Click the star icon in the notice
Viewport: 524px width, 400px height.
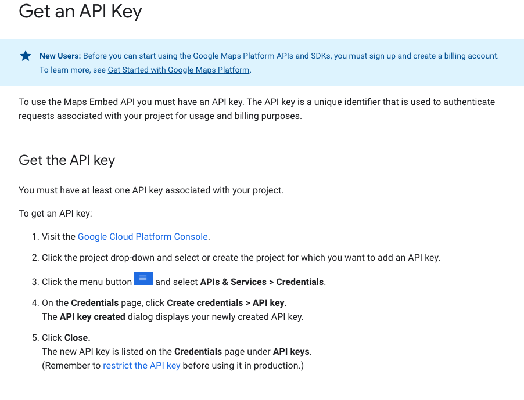coord(26,56)
